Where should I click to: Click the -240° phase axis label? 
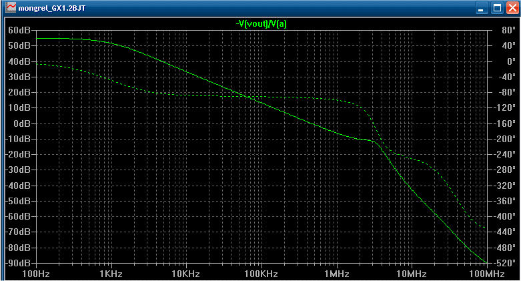pos(504,155)
